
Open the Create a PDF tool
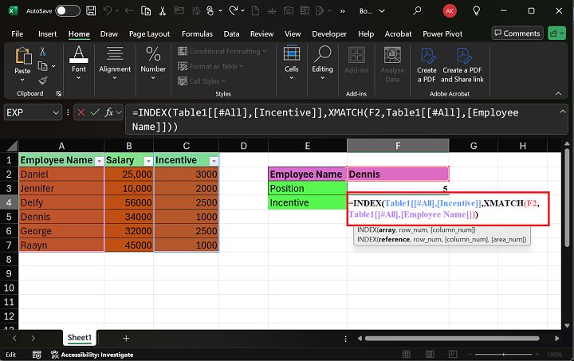[x=427, y=62]
